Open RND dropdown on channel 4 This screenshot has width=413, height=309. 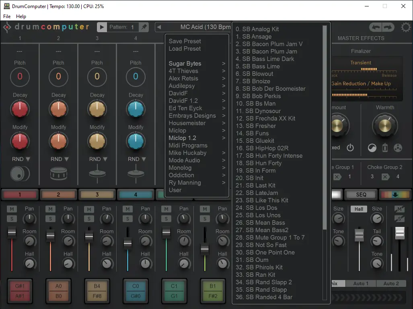[x=137, y=159]
